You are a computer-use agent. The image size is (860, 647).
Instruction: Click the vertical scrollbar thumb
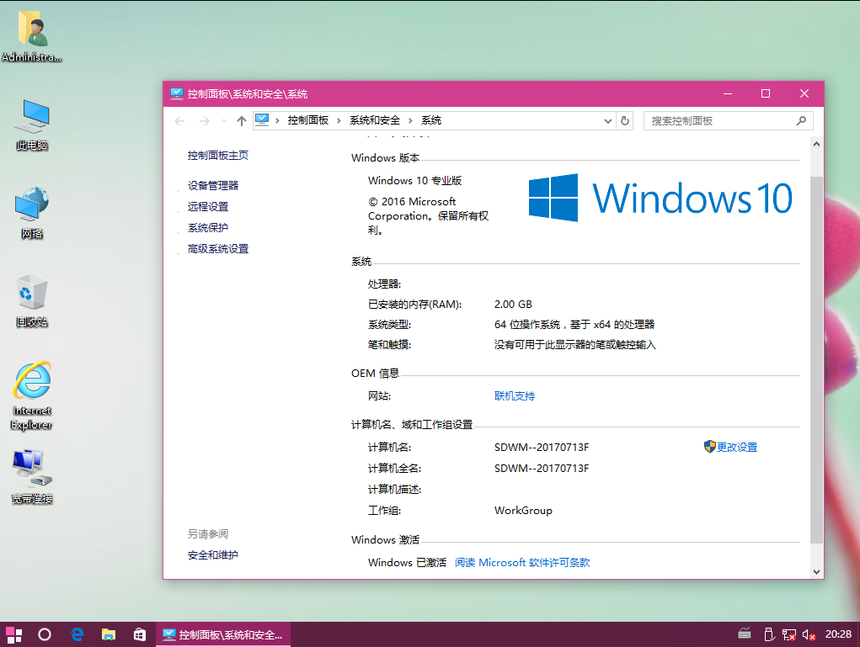[816, 359]
